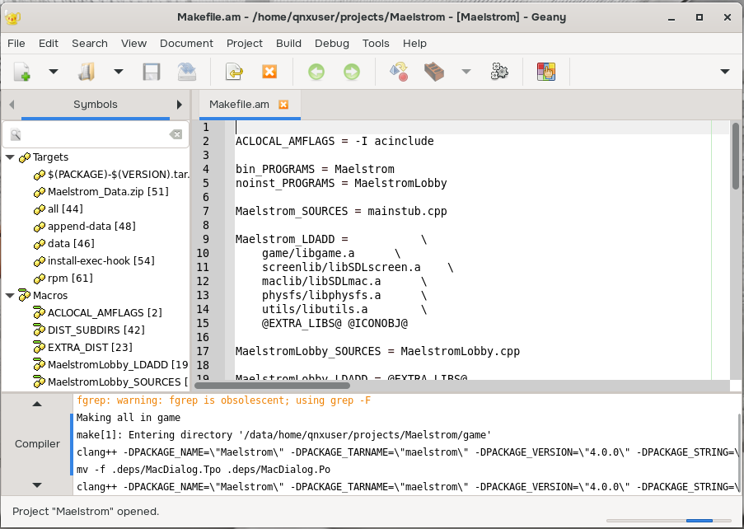The width and height of the screenshot is (744, 529).
Task: Switch to the Symbols sidebar tab
Action: click(x=95, y=105)
